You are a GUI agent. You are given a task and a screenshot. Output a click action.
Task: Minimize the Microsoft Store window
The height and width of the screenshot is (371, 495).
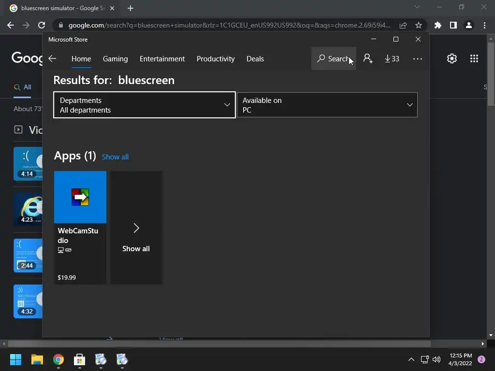(x=374, y=39)
